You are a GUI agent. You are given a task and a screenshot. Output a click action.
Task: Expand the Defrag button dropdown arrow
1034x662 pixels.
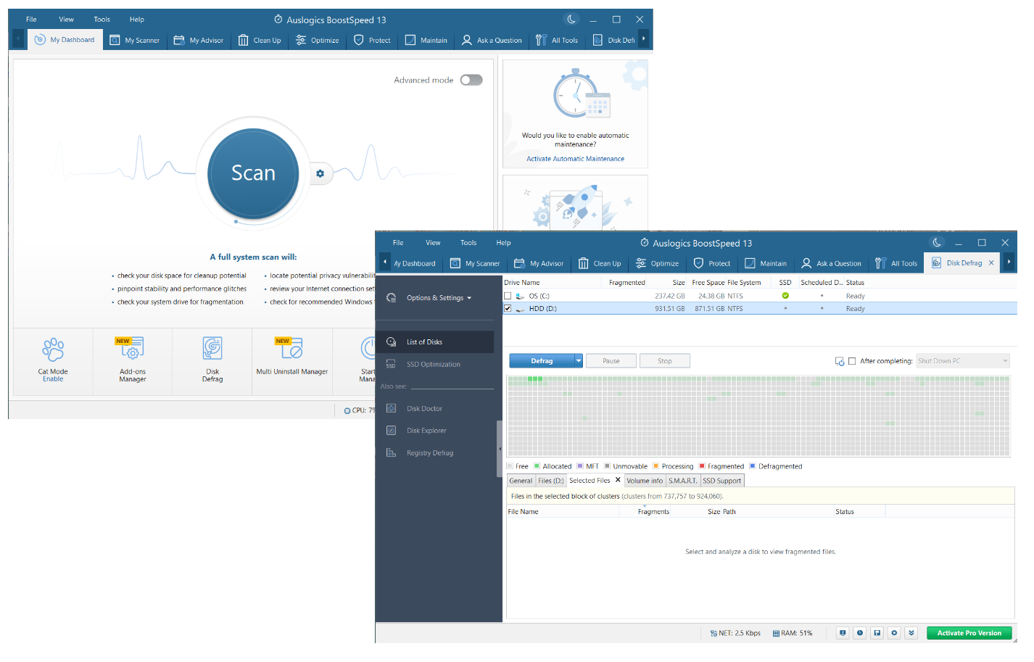point(579,361)
